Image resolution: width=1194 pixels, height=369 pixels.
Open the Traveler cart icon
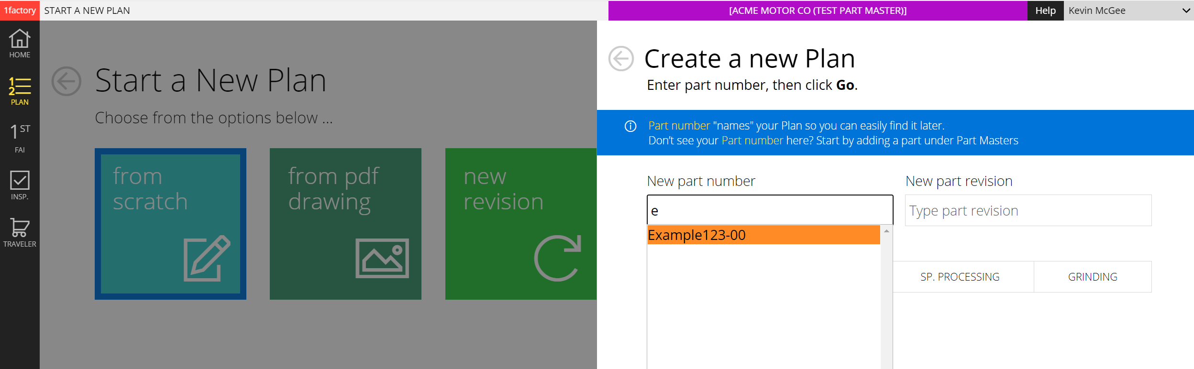(20, 232)
